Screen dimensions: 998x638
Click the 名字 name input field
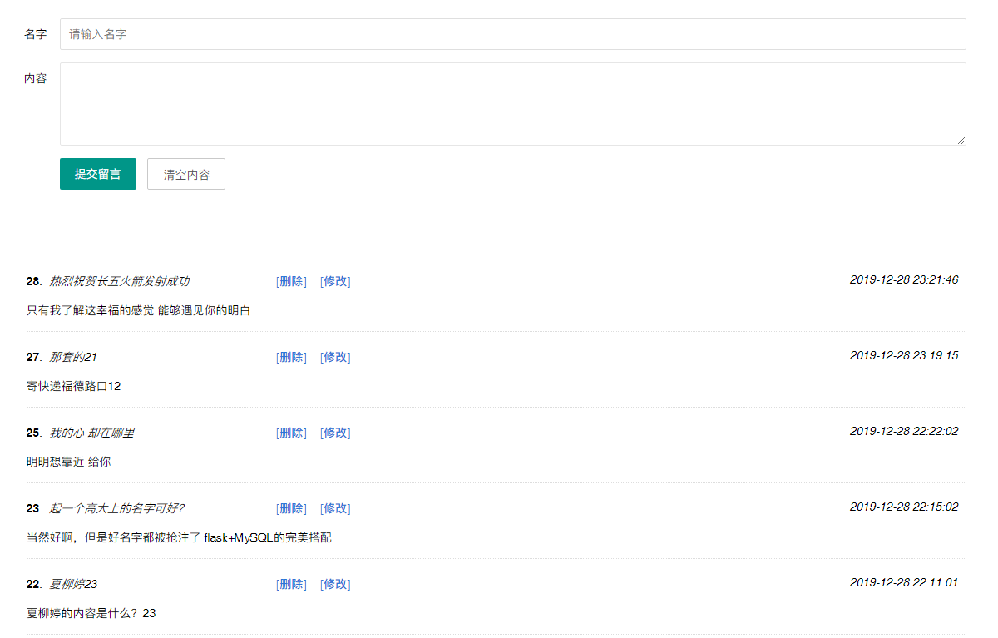[x=512, y=34]
